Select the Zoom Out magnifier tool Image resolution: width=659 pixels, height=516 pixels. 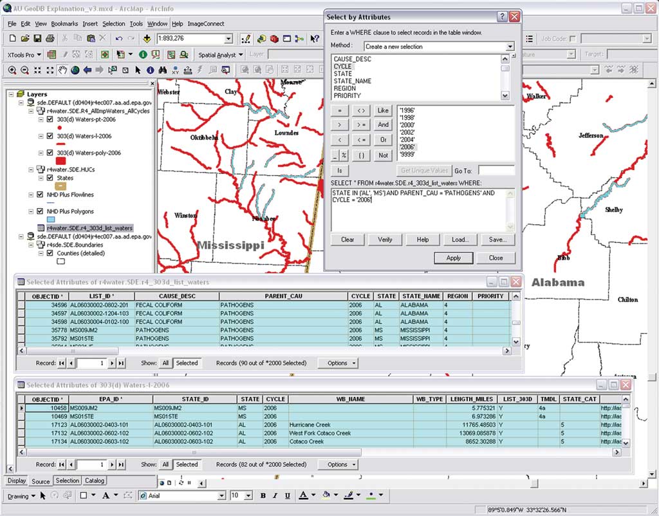tap(25, 70)
